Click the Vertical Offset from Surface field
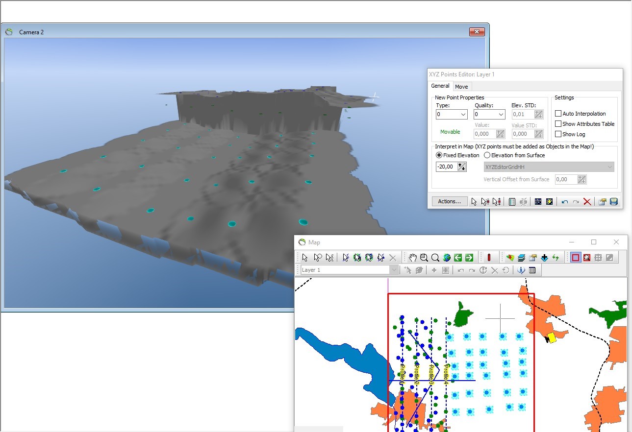 566,179
